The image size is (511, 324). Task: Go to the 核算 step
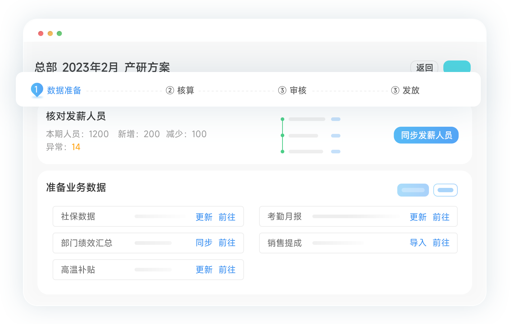click(185, 90)
